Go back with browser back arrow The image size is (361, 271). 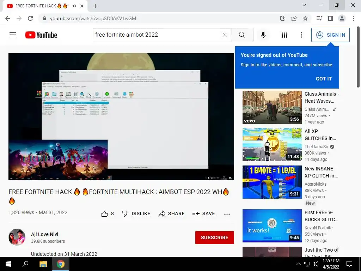pos(8,18)
